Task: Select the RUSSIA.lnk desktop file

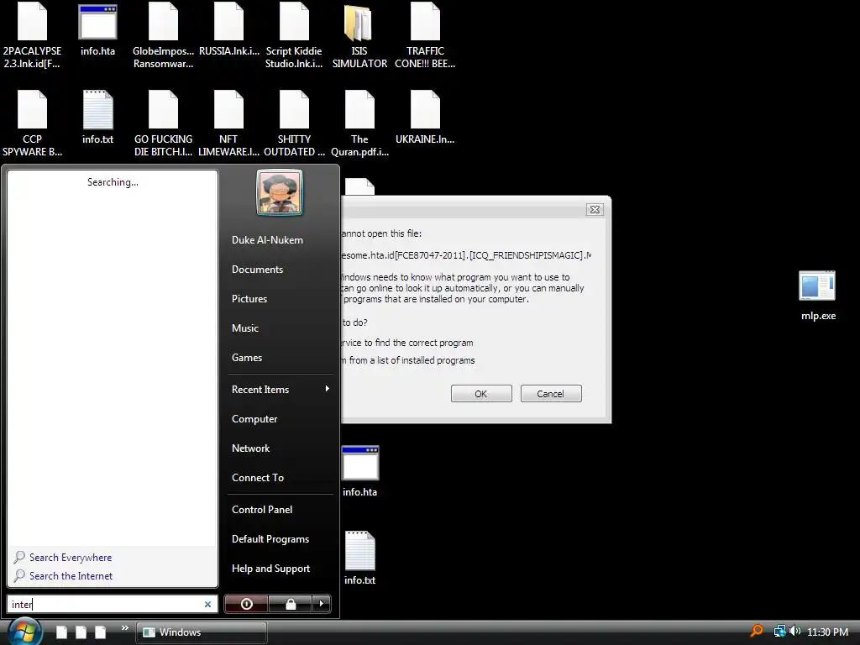Action: tap(228, 31)
